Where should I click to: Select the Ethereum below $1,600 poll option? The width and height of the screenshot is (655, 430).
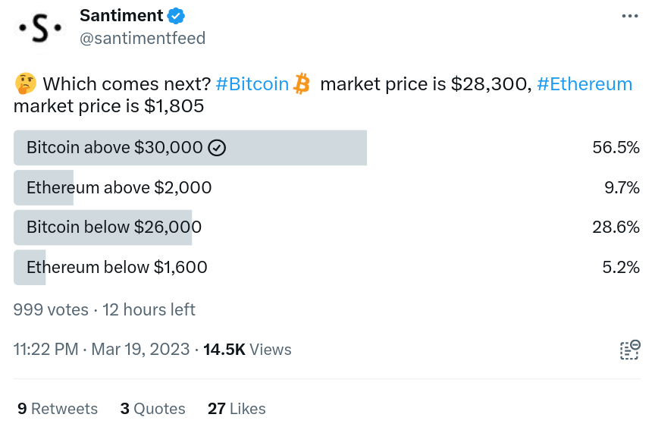coord(327,268)
